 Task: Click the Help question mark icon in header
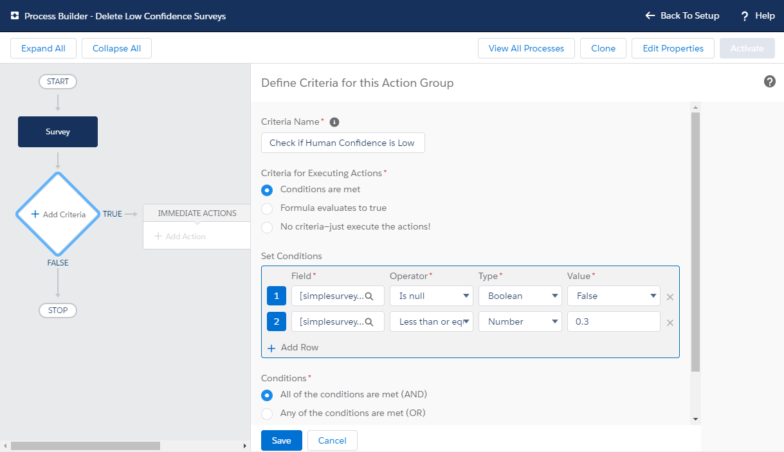[745, 16]
